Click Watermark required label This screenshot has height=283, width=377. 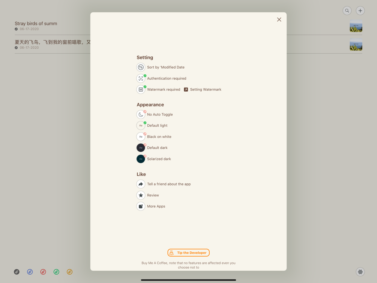(164, 89)
